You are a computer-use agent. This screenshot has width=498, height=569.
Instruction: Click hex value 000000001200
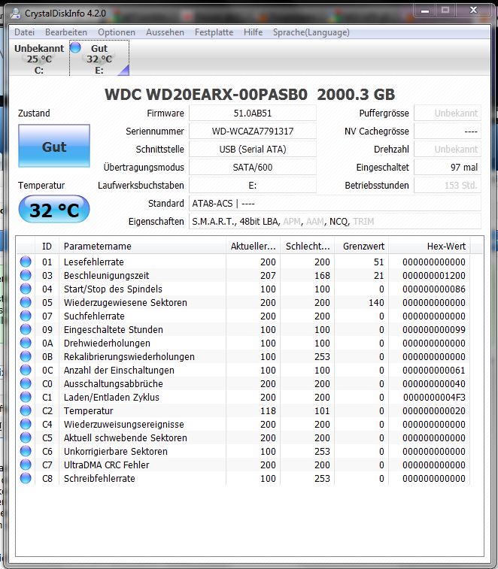pos(434,275)
